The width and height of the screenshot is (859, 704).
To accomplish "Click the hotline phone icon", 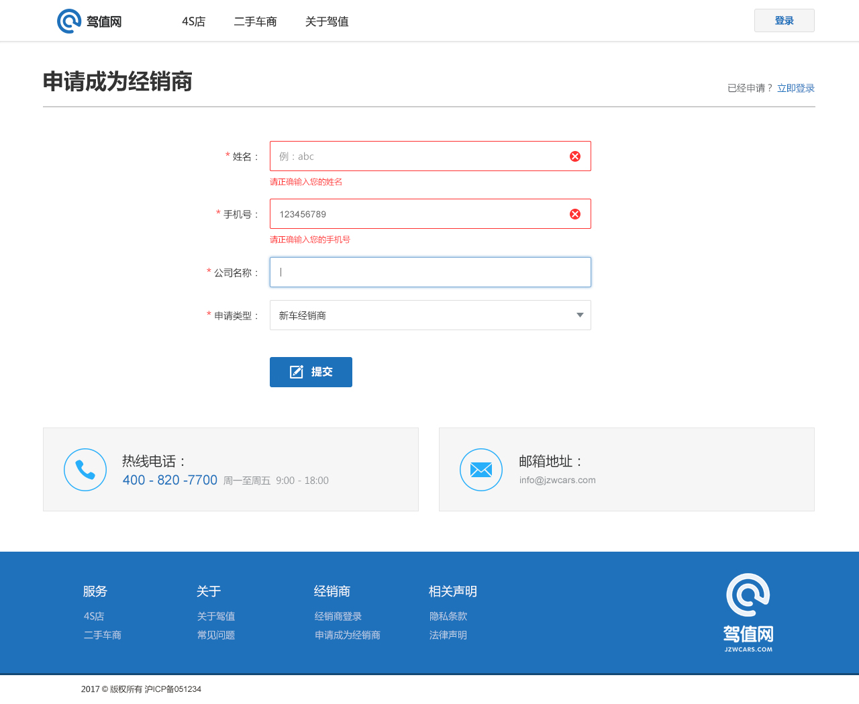I will click(85, 470).
